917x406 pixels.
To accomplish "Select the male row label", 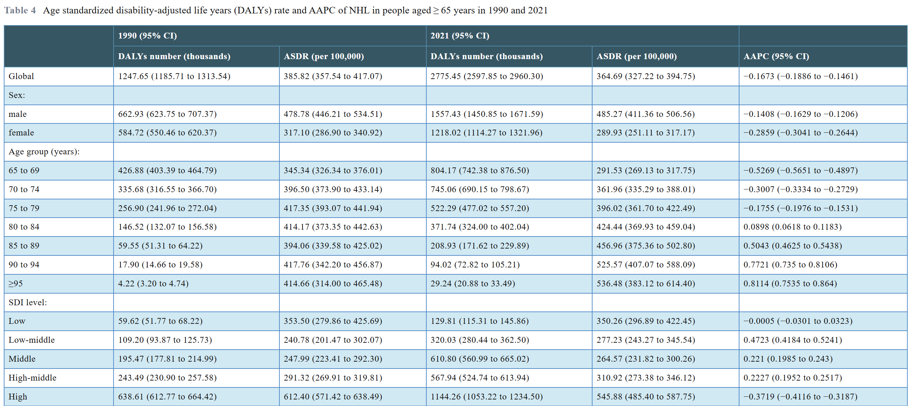I will 18,114.
